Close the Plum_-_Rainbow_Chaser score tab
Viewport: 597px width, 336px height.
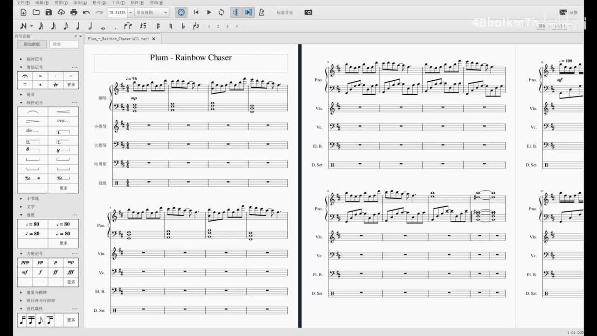pyautogui.click(x=153, y=39)
